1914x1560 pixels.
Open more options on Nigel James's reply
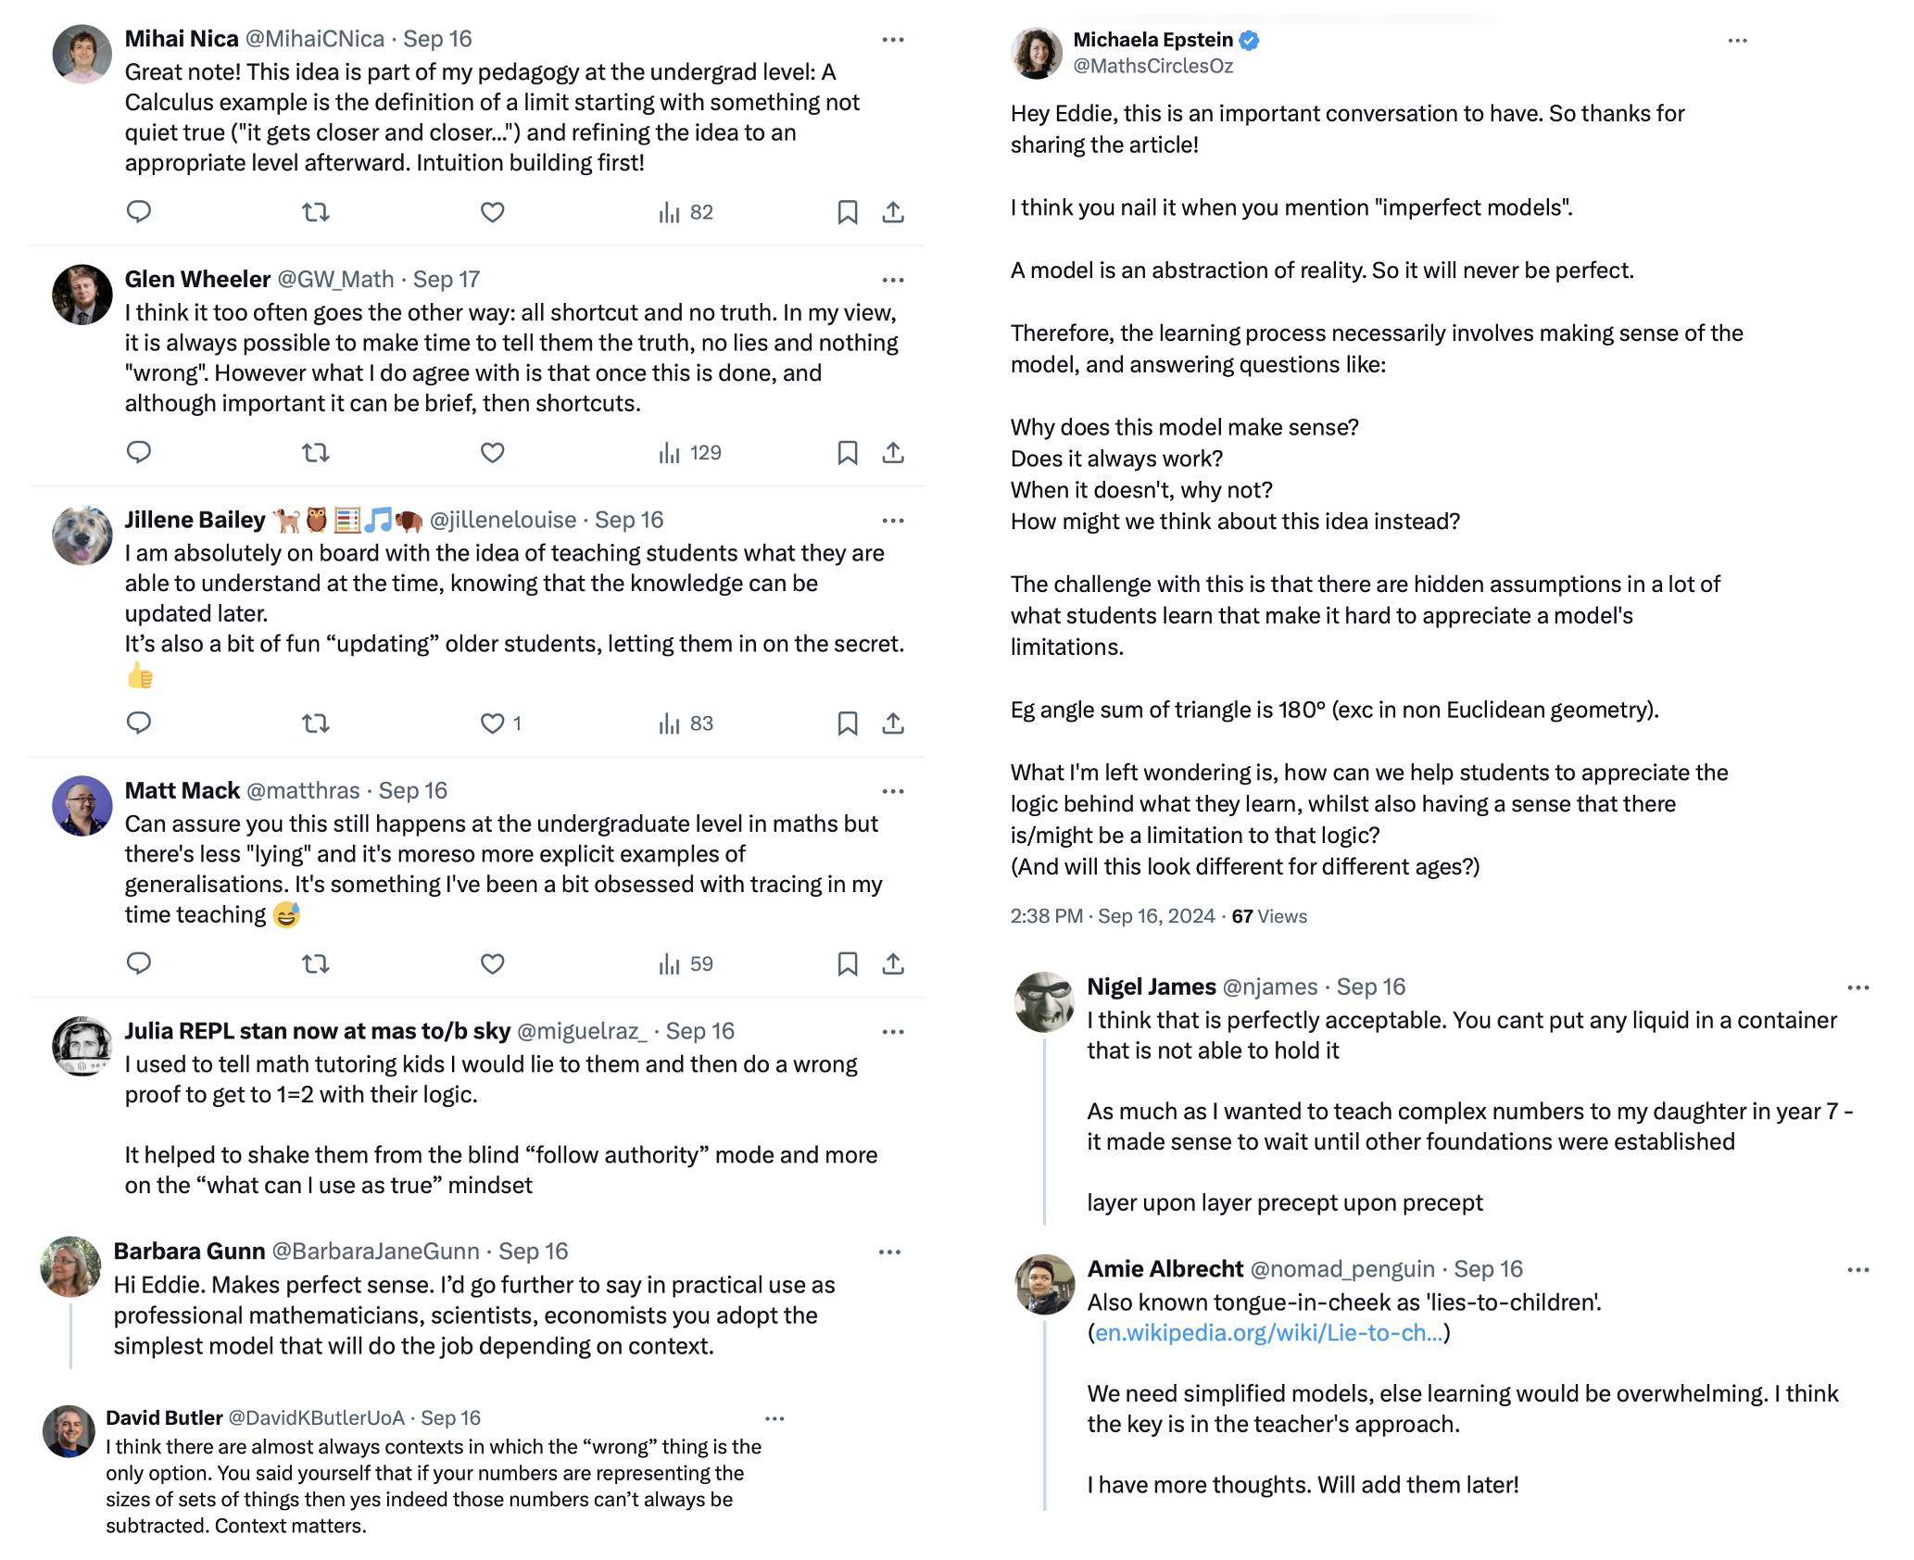(x=1857, y=988)
